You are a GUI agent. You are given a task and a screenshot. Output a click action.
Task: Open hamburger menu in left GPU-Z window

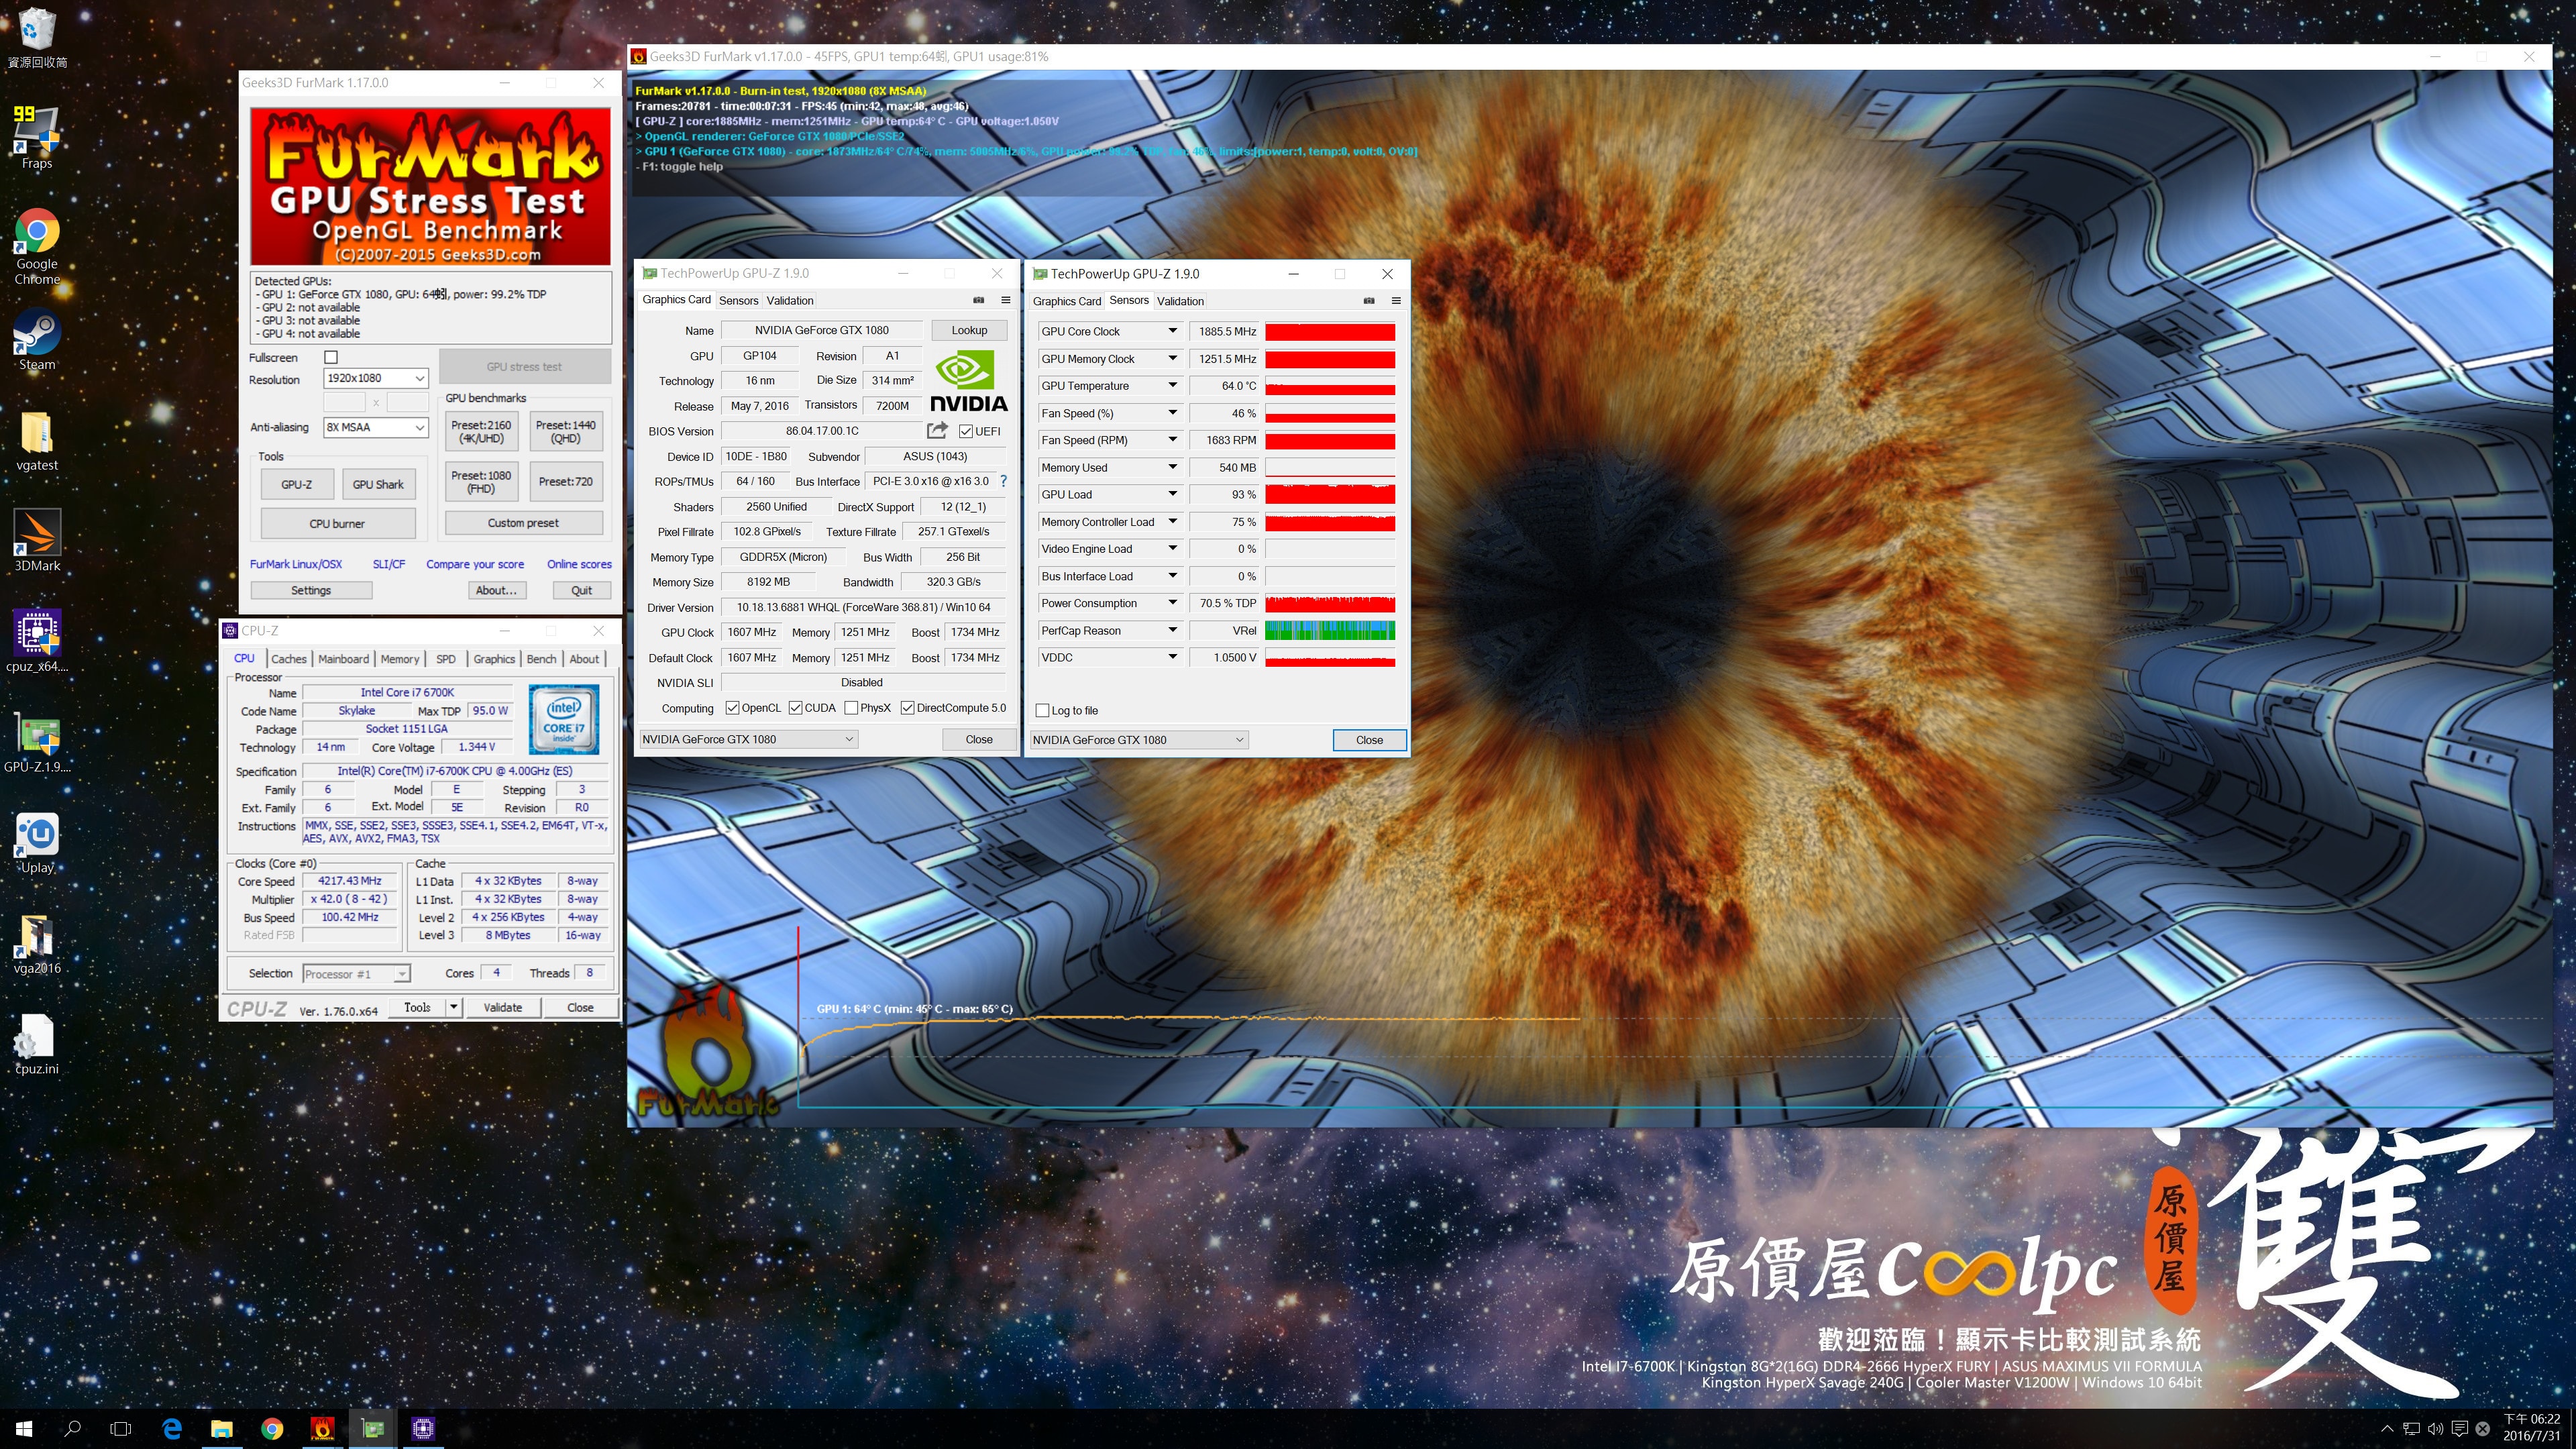click(1006, 300)
